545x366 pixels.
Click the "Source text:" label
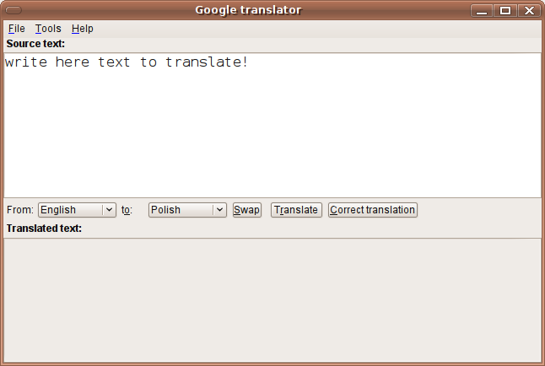point(35,44)
